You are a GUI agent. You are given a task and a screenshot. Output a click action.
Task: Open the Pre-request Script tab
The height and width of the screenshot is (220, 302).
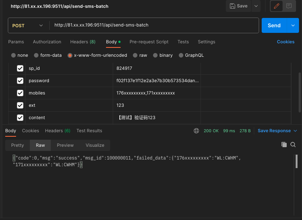click(149, 42)
